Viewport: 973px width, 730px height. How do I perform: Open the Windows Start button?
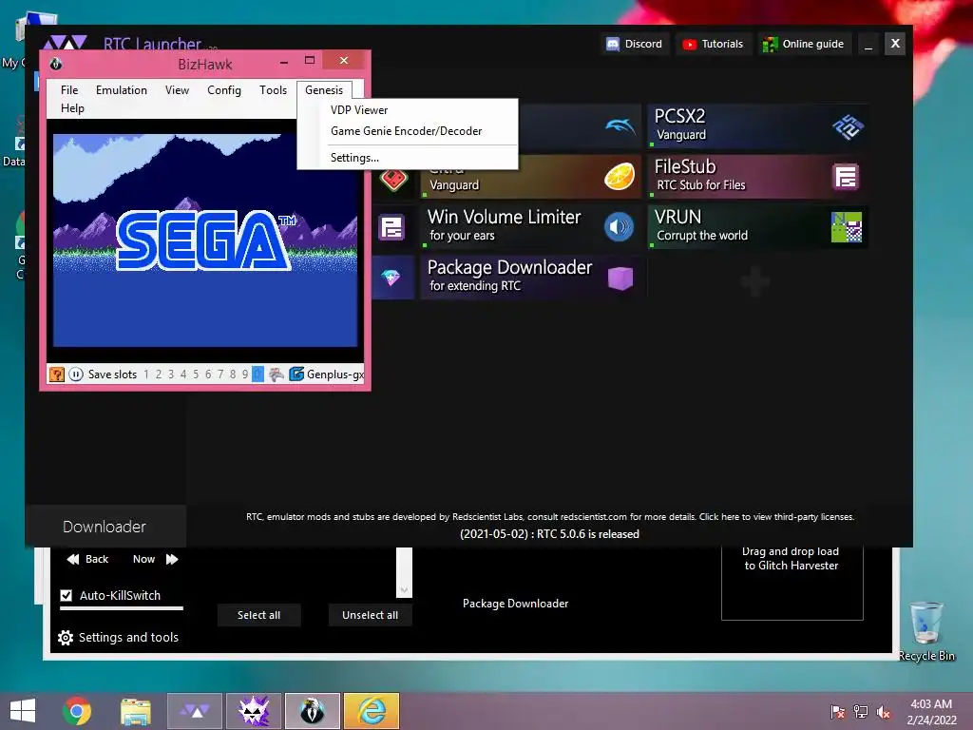[23, 711]
